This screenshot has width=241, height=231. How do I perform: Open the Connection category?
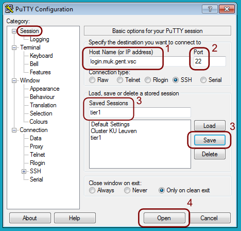tap(33, 130)
